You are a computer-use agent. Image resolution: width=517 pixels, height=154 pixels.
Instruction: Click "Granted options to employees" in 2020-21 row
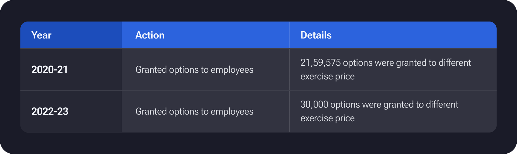[x=194, y=70]
